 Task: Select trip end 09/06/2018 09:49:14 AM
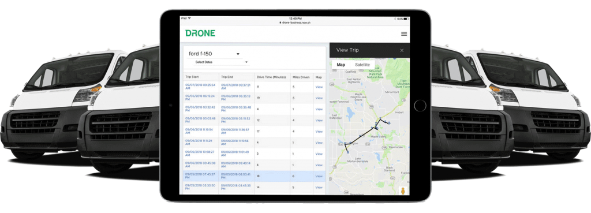point(236,165)
